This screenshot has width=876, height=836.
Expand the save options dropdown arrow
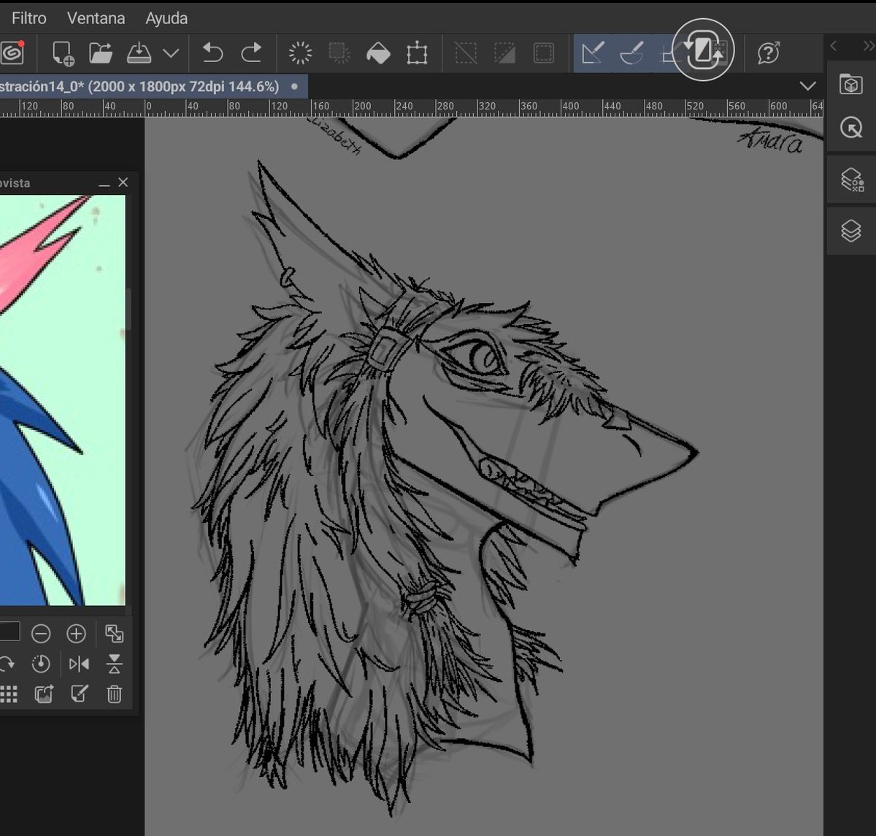coord(171,53)
